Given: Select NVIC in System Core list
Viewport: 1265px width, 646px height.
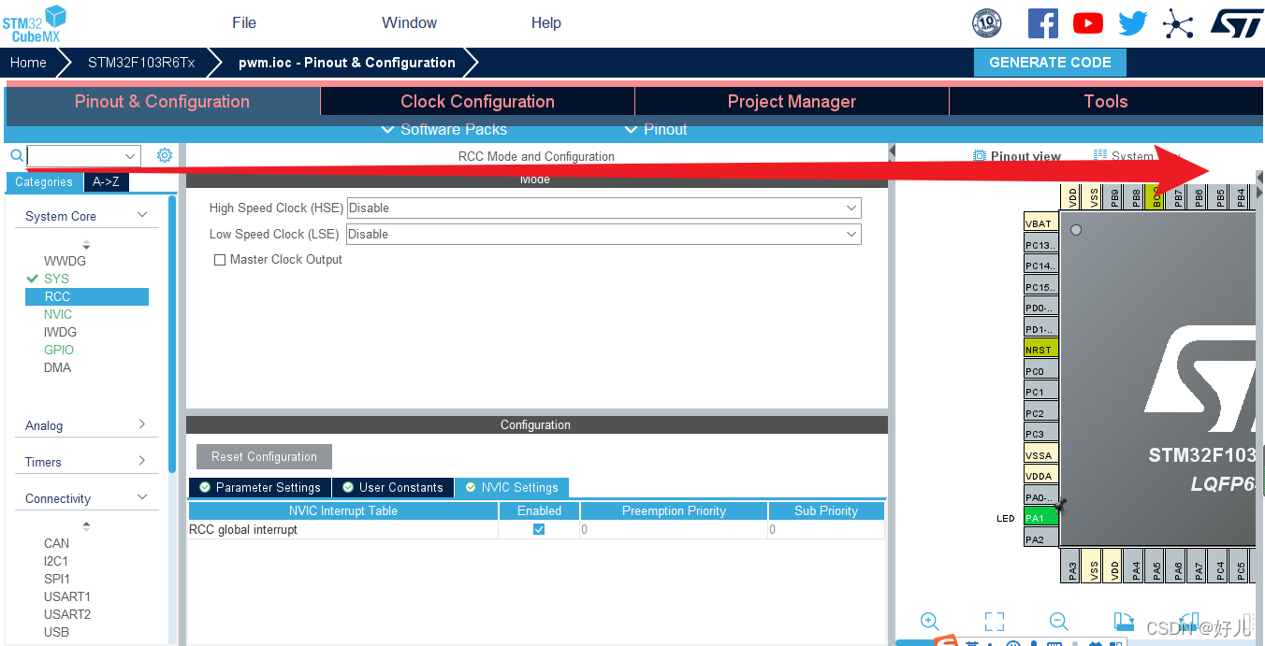Looking at the screenshot, I should tap(58, 314).
